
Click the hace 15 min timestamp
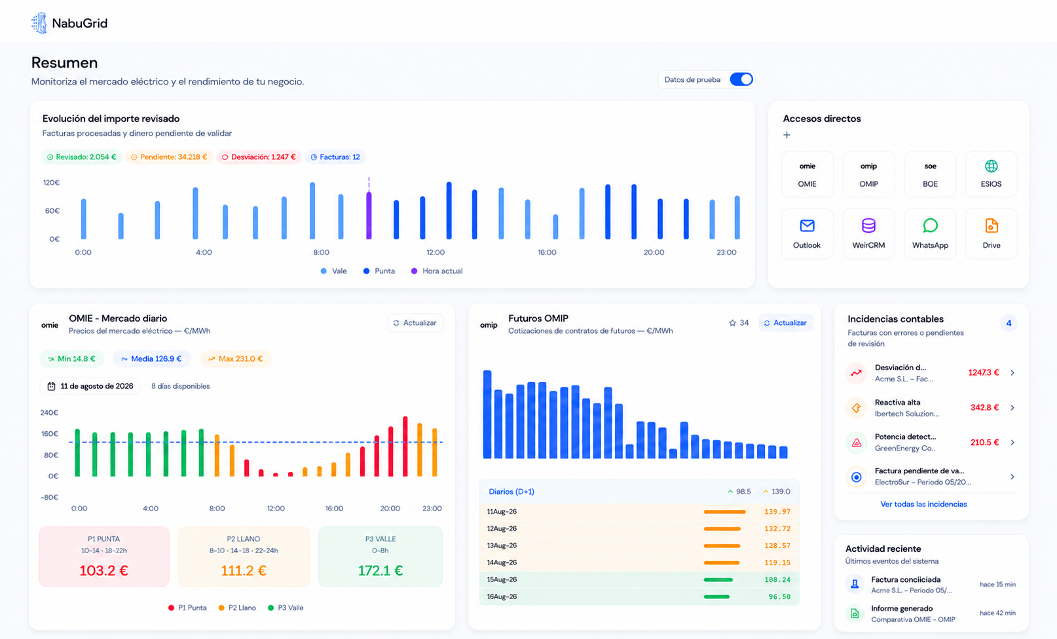997,585
